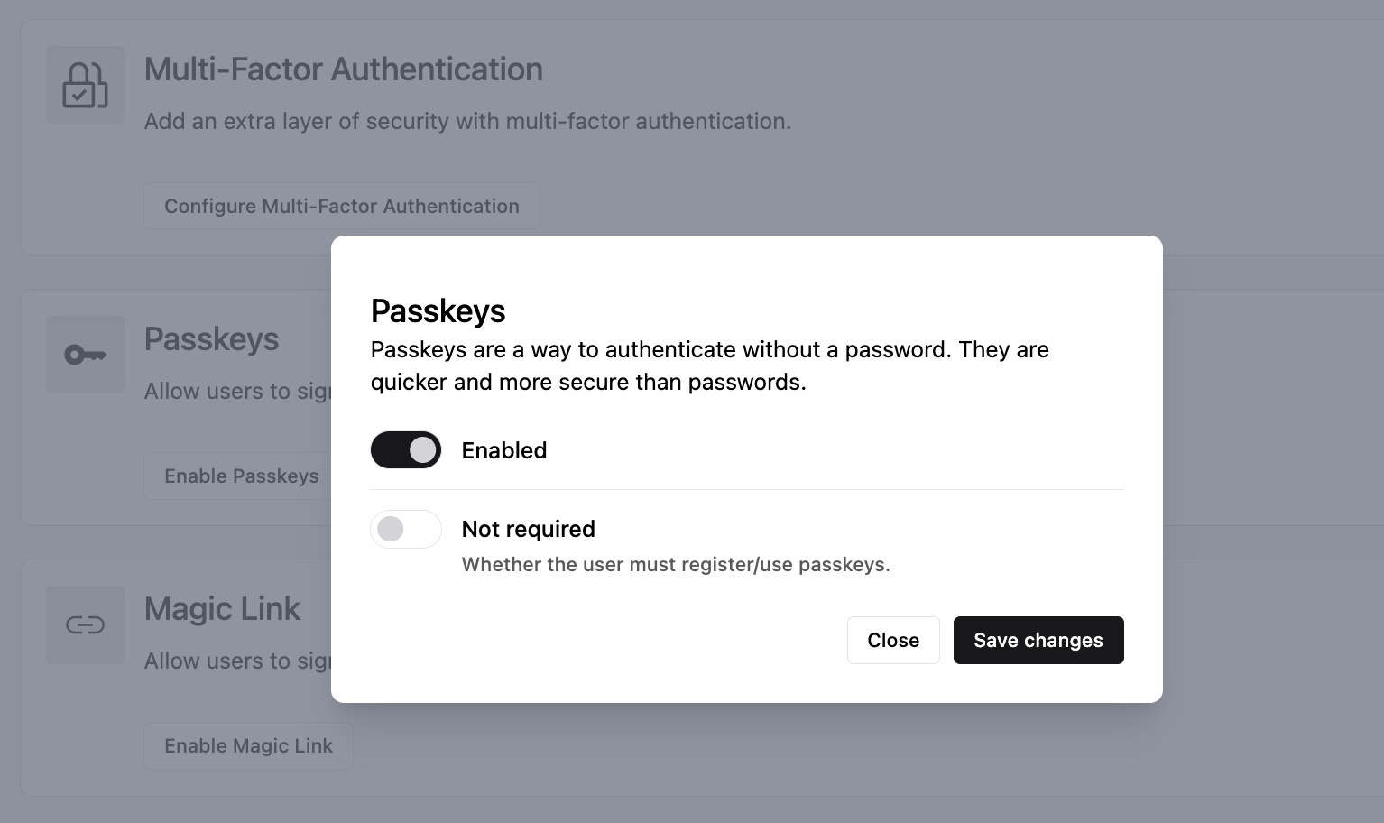1384x823 pixels.
Task: Click Save changes in the Passkeys dialog
Action: point(1038,640)
